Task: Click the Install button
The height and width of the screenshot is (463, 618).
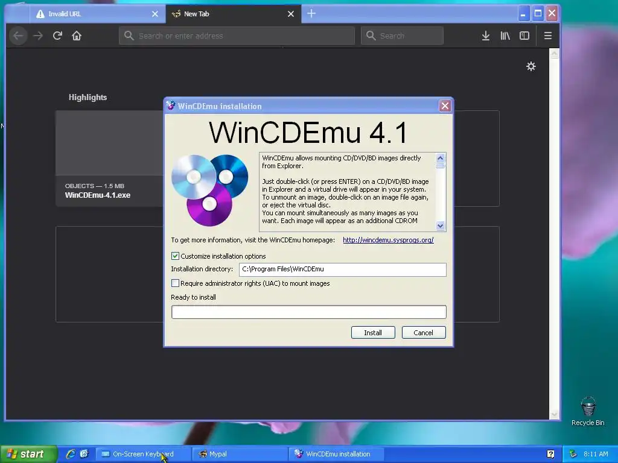Action: (x=373, y=333)
